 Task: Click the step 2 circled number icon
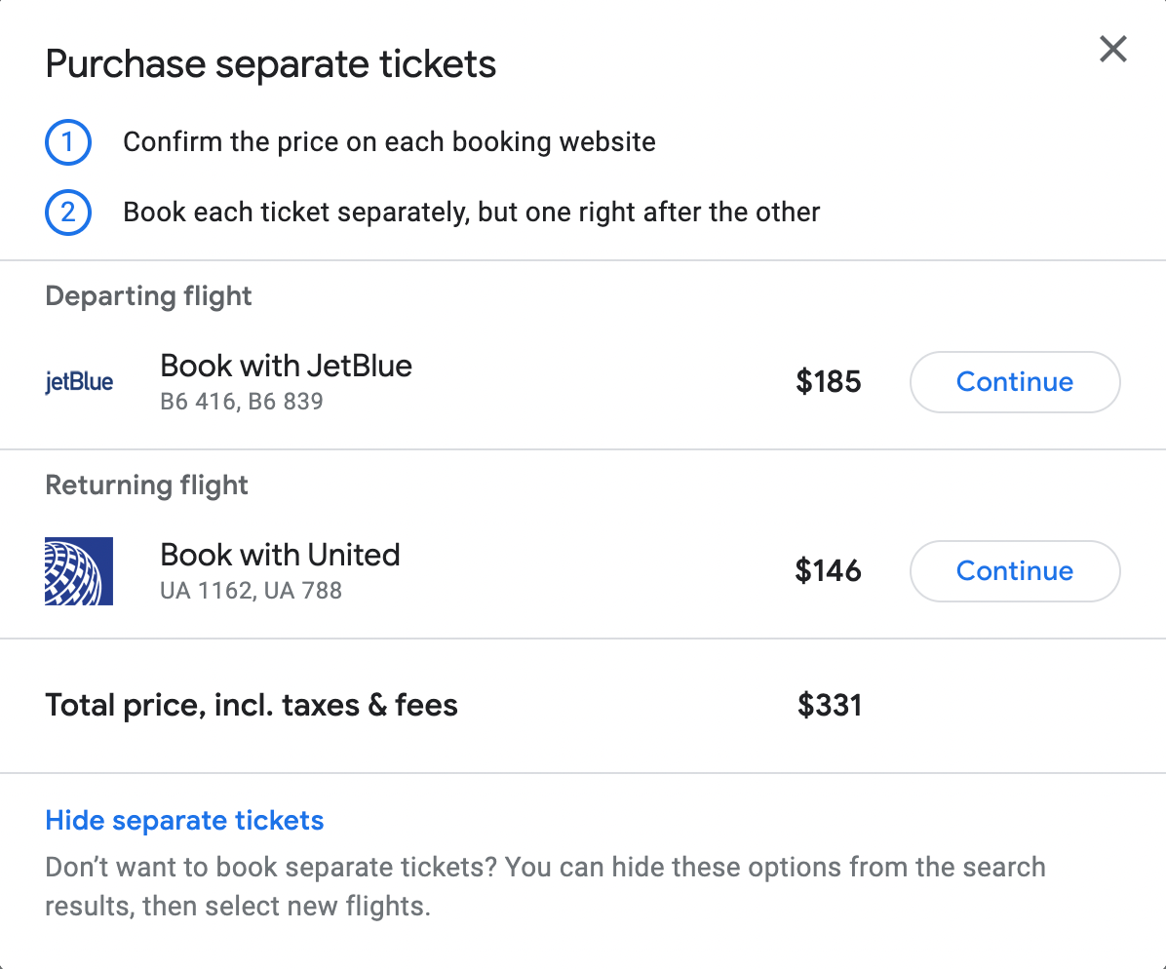(68, 213)
